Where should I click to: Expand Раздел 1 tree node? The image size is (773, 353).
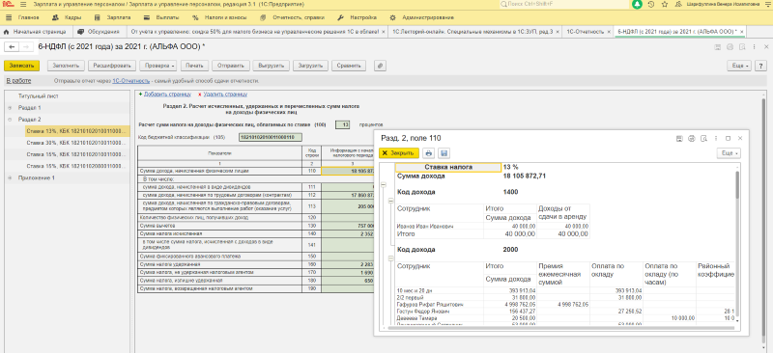tap(10, 107)
